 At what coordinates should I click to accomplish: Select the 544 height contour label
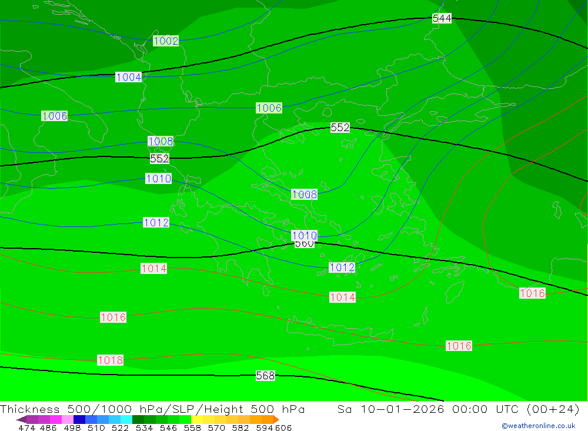click(x=442, y=18)
